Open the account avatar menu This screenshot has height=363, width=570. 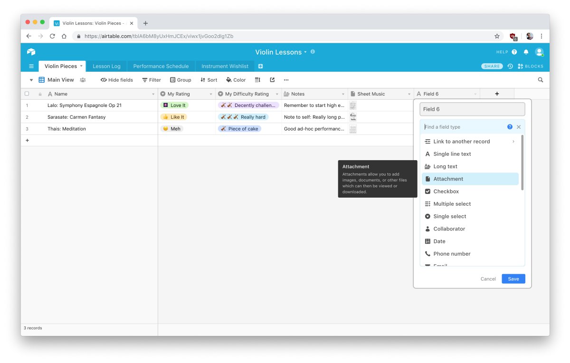(x=539, y=52)
